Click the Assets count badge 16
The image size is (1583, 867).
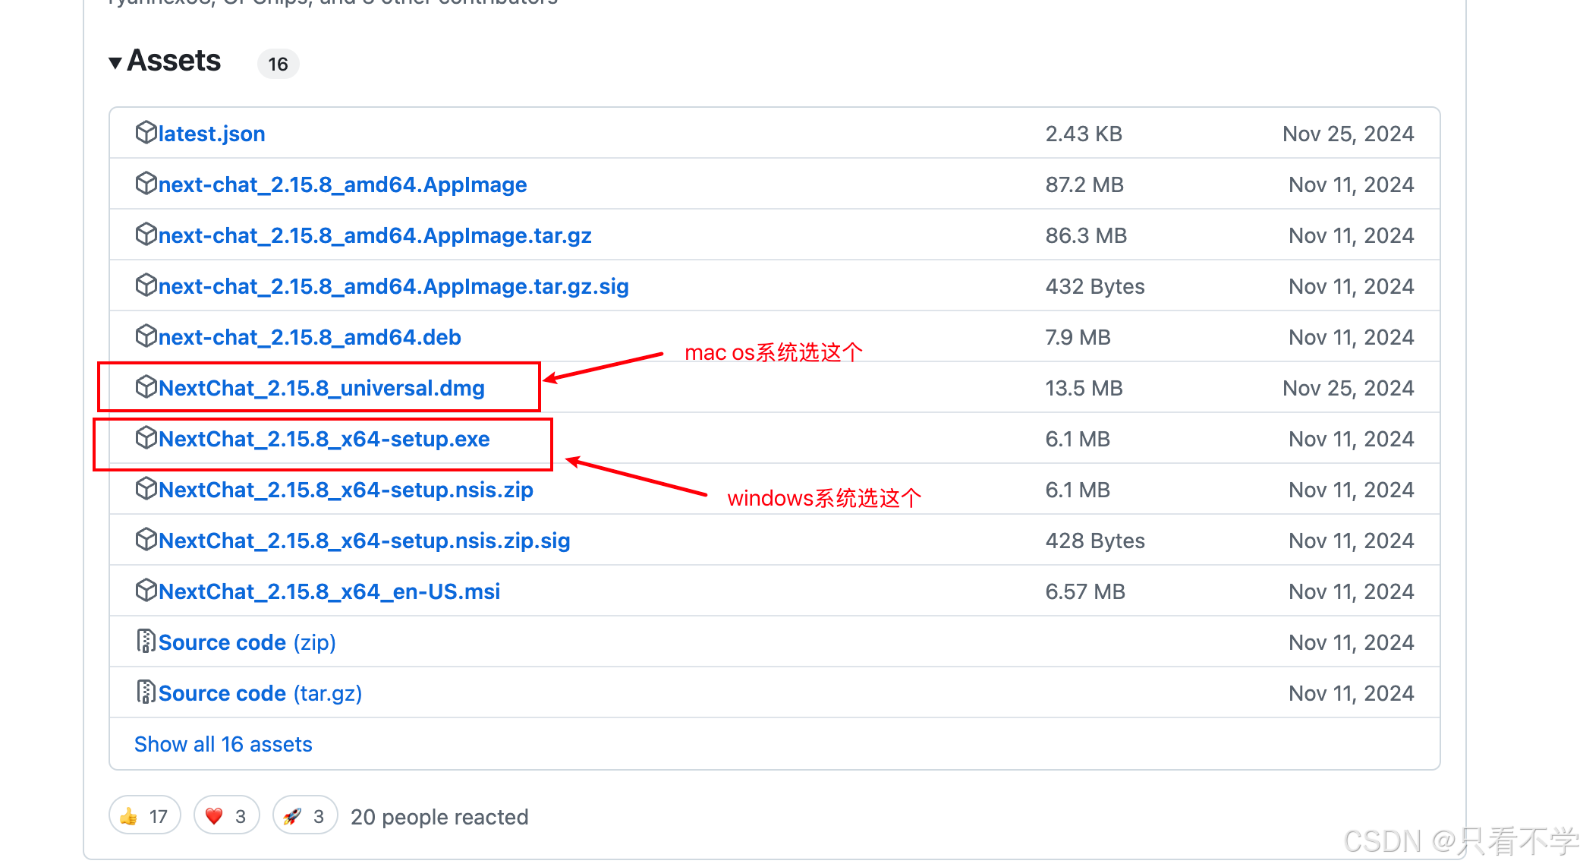[x=278, y=64]
